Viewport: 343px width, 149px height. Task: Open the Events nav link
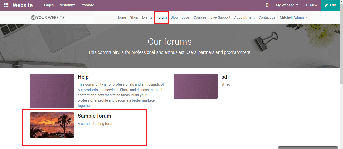point(147,17)
